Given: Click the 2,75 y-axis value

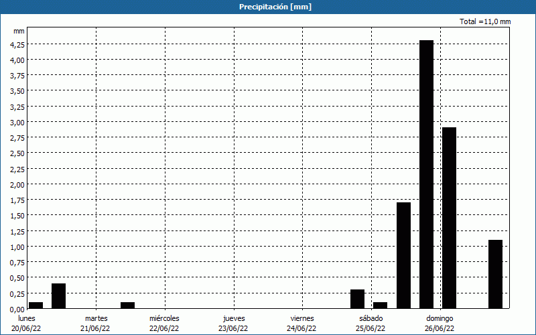Looking at the screenshot, I should (17, 138).
